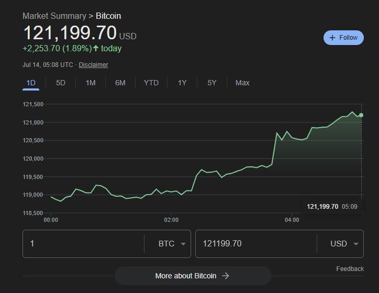The image size is (379, 293).
Task: Switch to the 6M time range tab
Action: tap(120, 83)
